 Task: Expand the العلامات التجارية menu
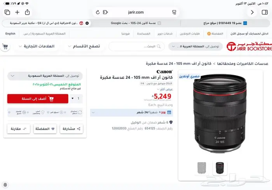37,46
